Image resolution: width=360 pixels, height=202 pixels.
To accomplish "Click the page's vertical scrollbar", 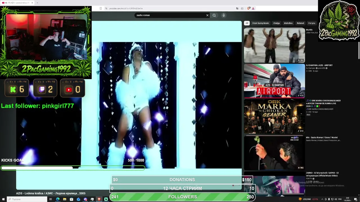I will coord(359,50).
